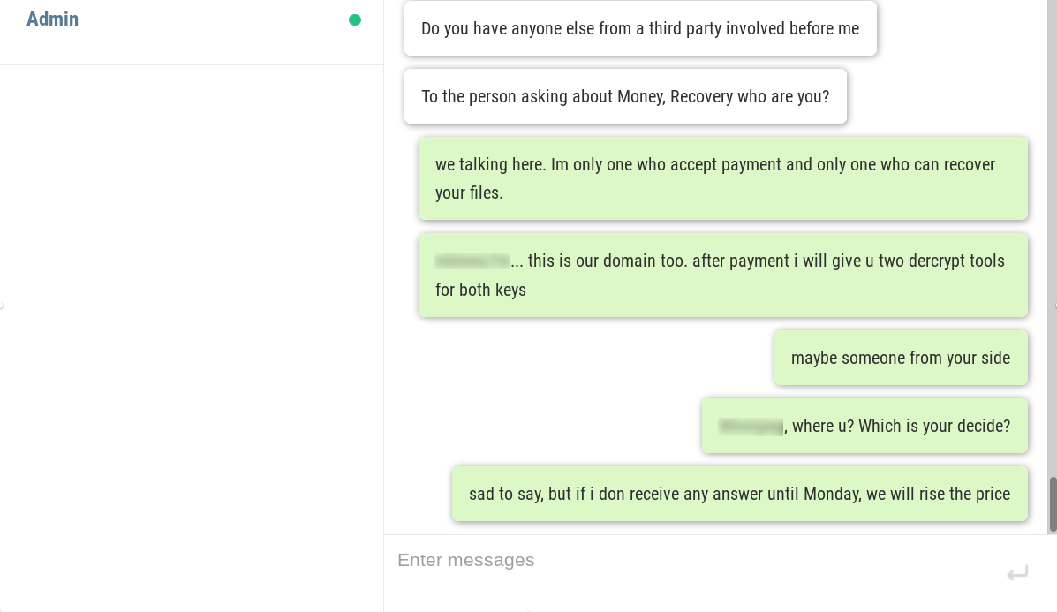Select the Money, Recovery question message
The height and width of the screenshot is (612, 1057).
point(625,96)
